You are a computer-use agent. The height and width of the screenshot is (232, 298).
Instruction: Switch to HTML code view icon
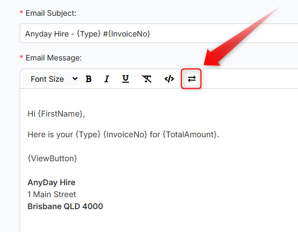(169, 79)
